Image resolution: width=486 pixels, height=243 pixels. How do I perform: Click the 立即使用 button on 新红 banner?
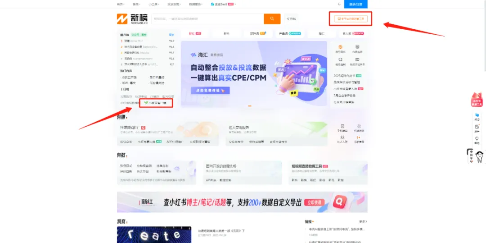click(314, 202)
